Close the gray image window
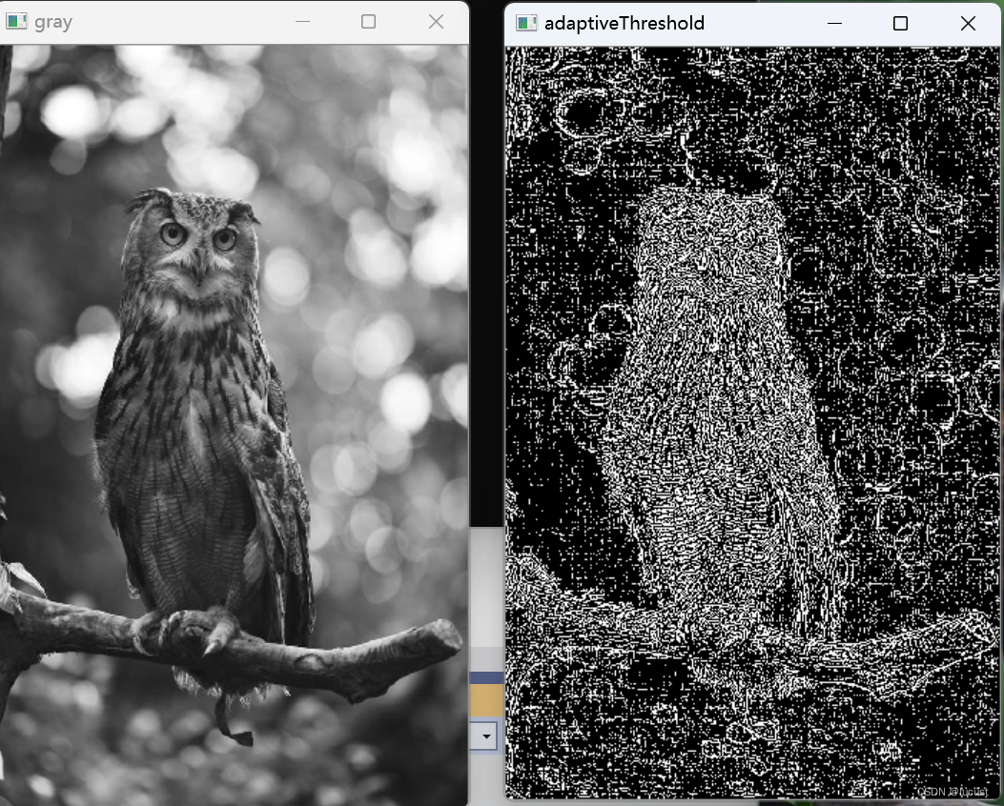The image size is (1004, 806). coord(436,22)
